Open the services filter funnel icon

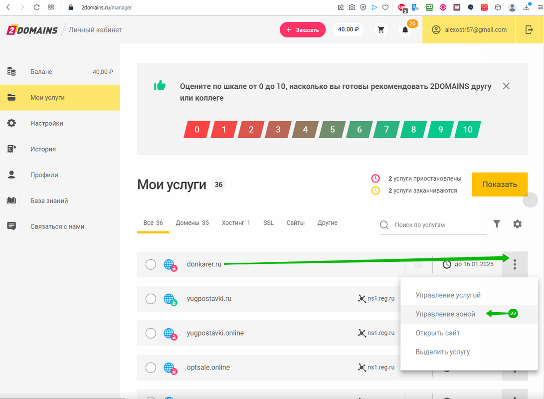(x=497, y=224)
